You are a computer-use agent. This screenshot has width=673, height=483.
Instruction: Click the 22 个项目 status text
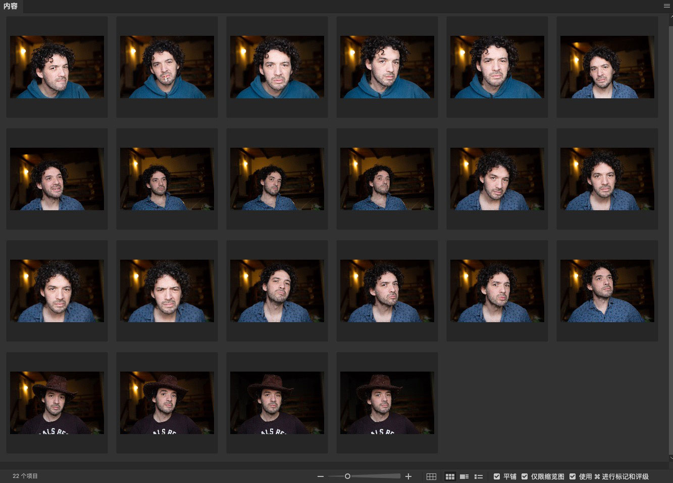pos(25,476)
